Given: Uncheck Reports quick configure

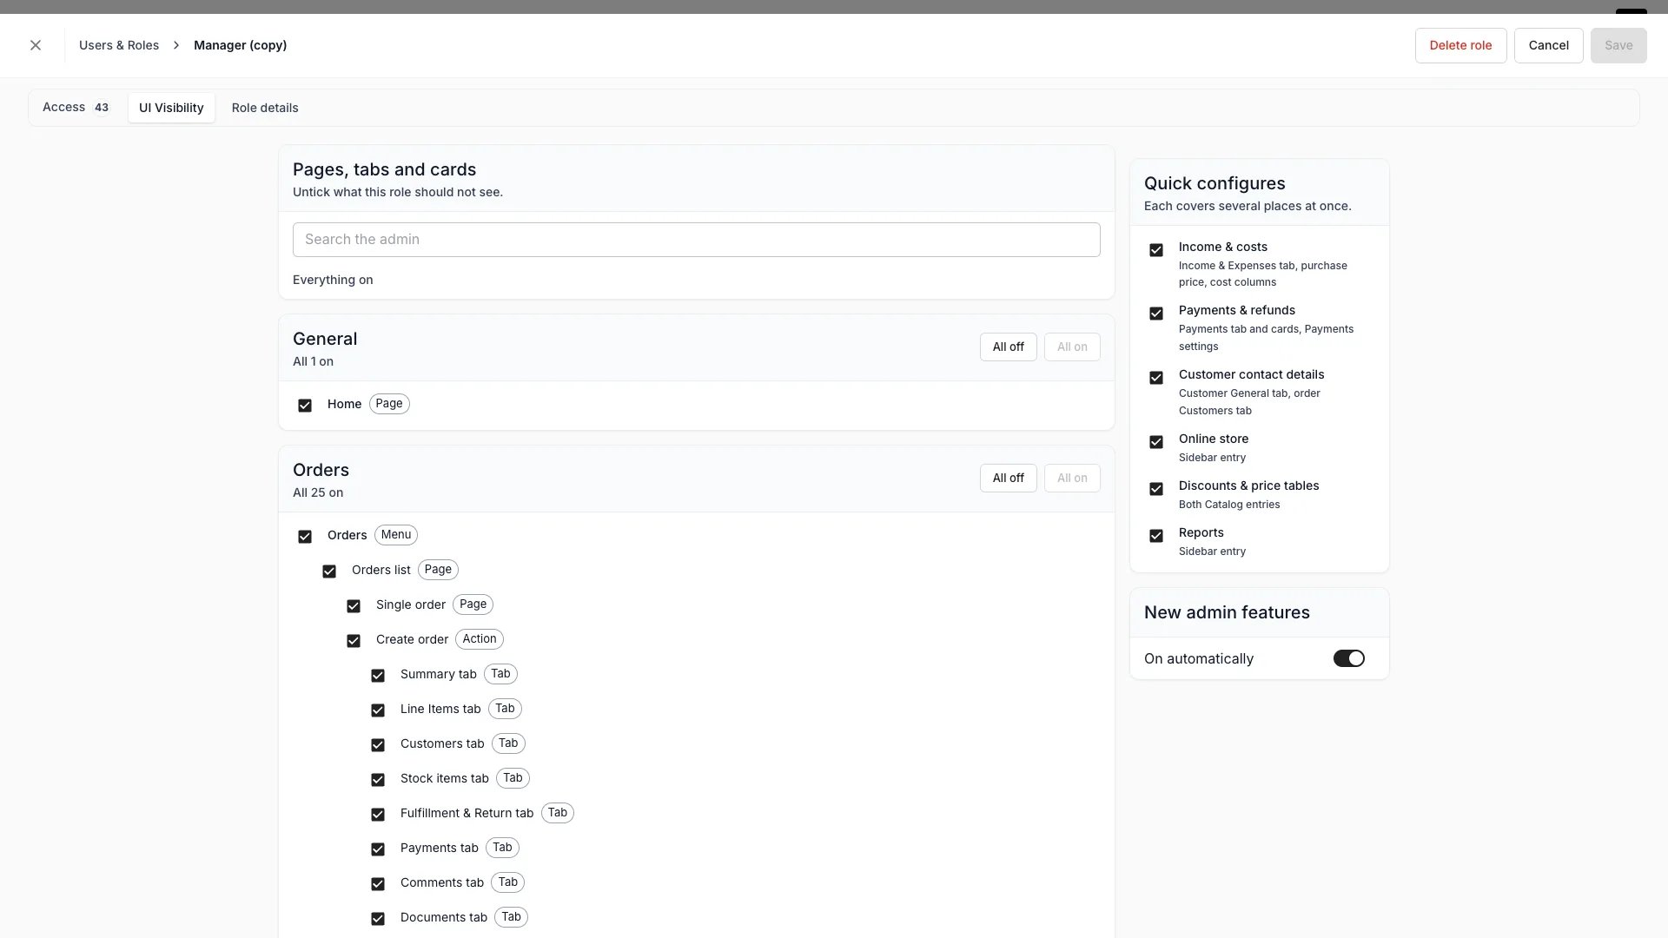Looking at the screenshot, I should click(x=1156, y=536).
